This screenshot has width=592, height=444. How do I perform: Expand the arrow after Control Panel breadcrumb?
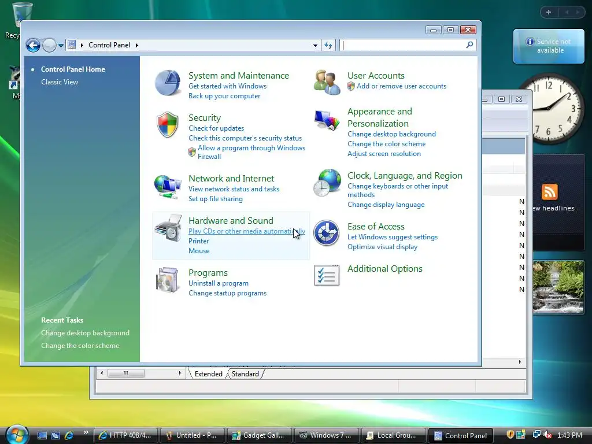136,45
